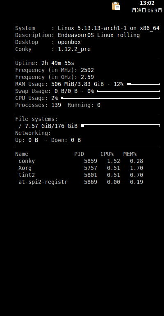
Task: Click the MEM% column header
Action: 130,154
